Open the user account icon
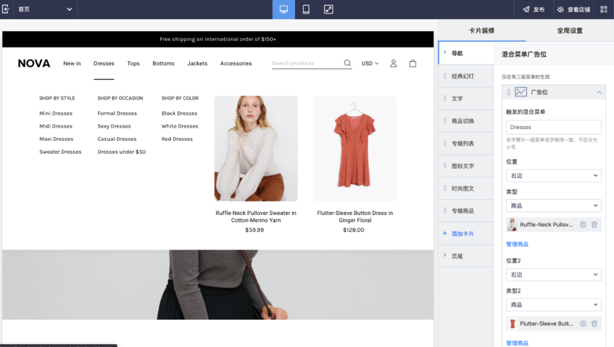Screen dimensions: 614x347 [x=393, y=64]
